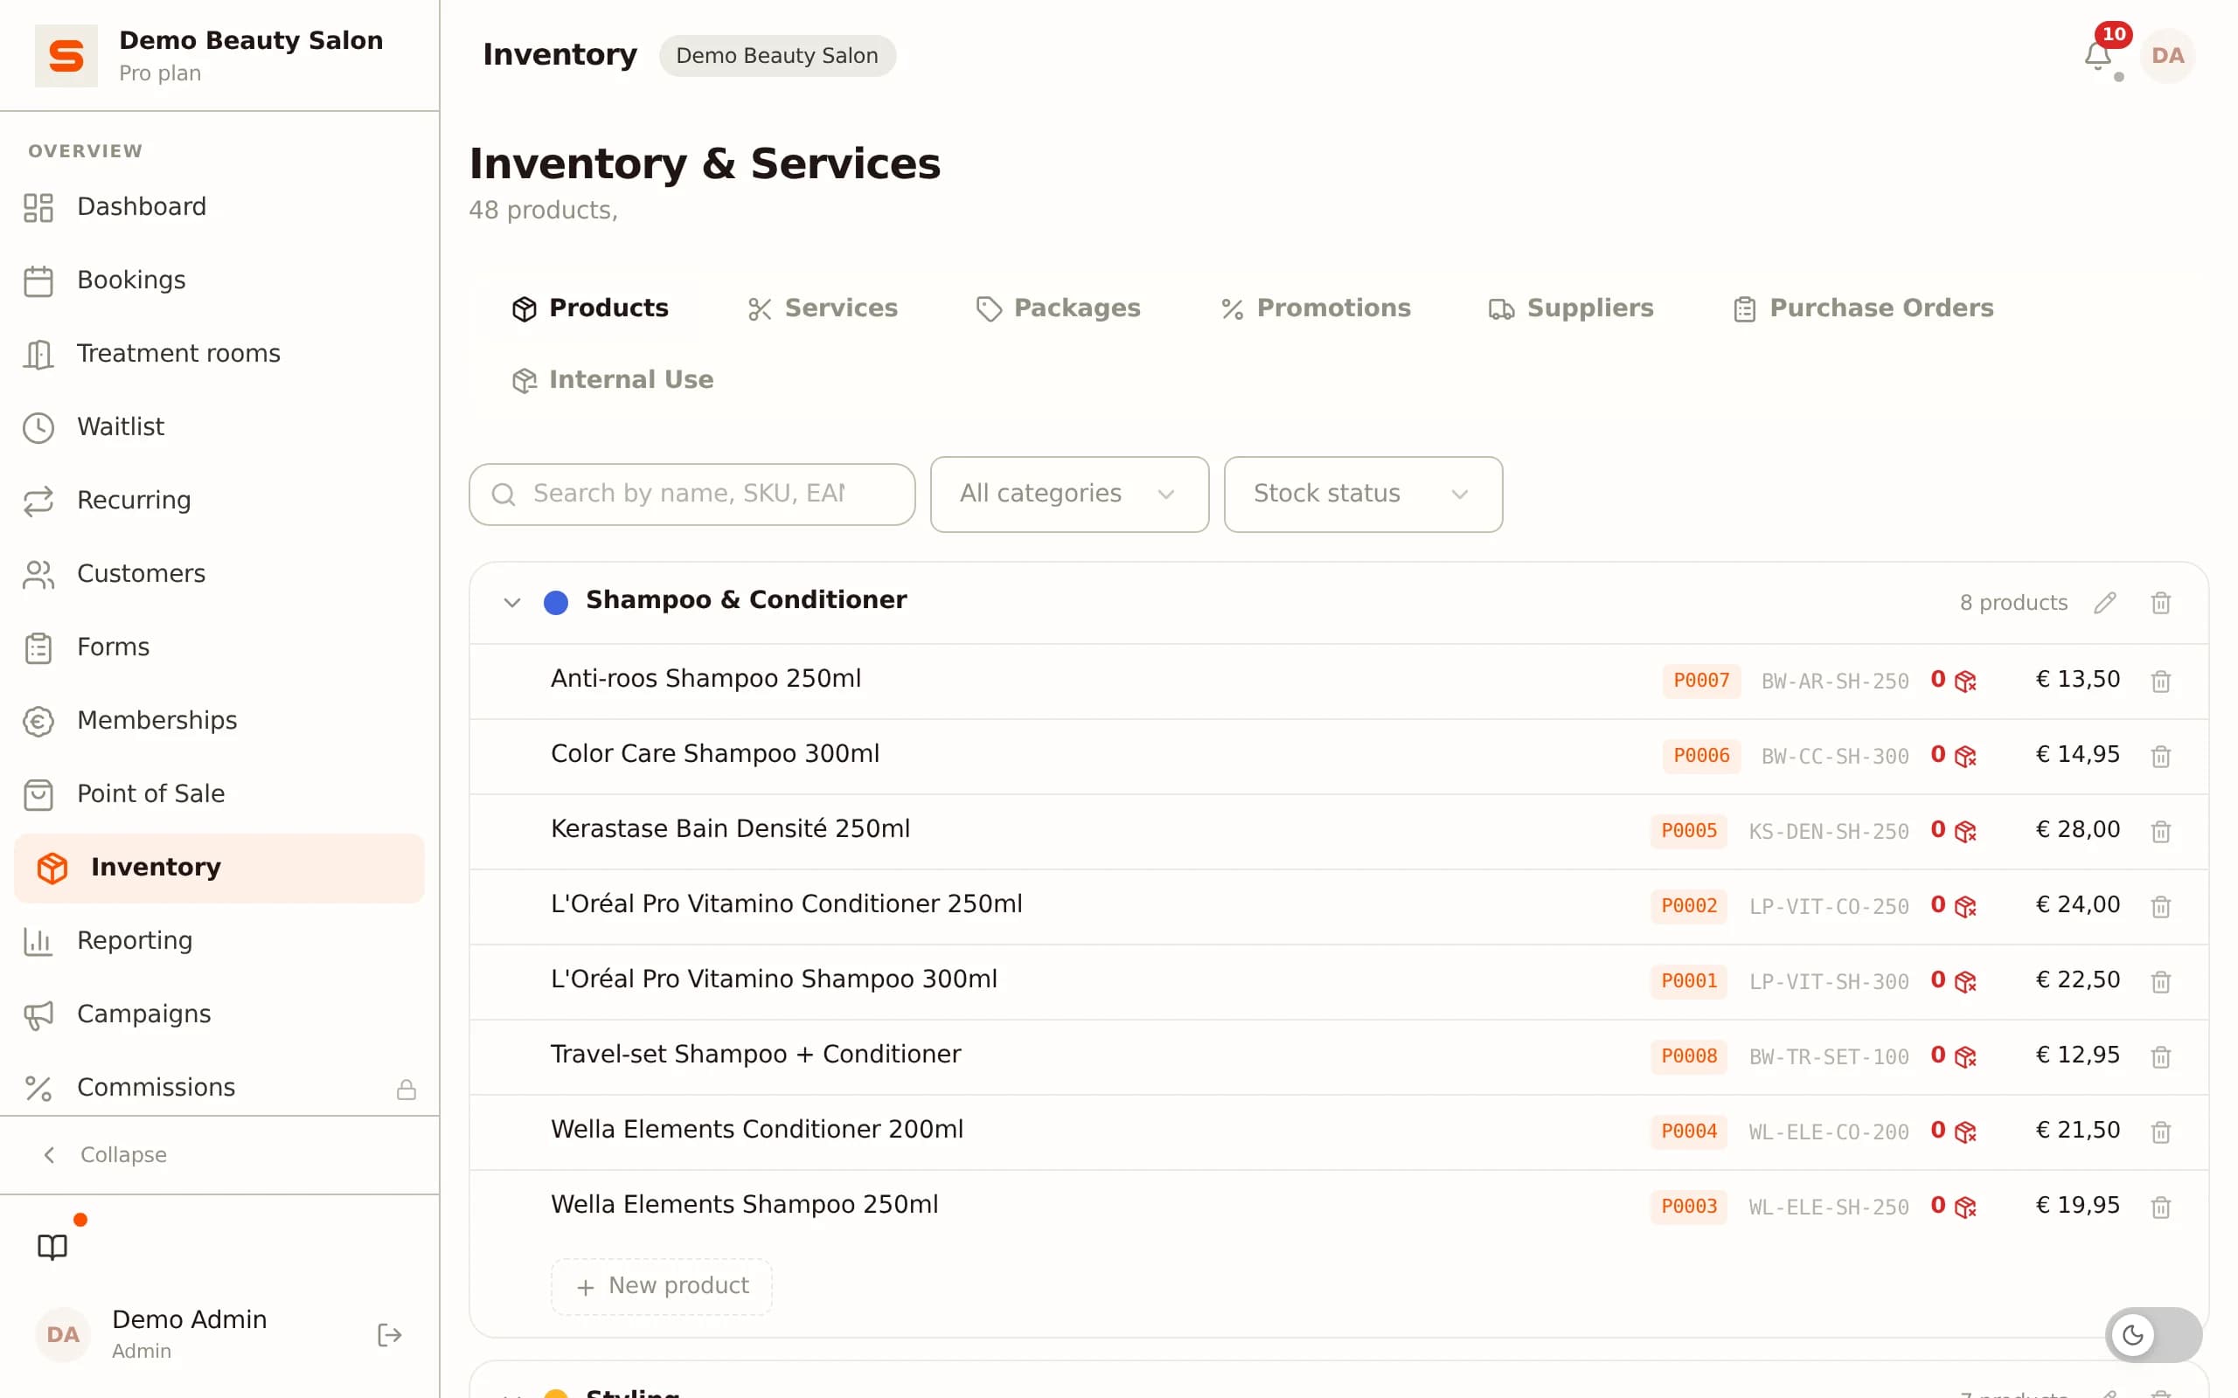Screen dimensions: 2238x1398
Task: Click the search magnifier icon
Action: [x=503, y=495]
